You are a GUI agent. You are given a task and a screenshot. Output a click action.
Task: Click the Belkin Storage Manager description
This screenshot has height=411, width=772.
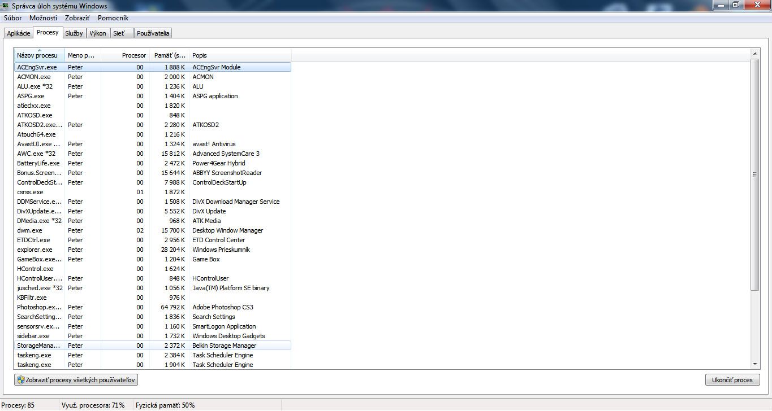click(x=224, y=346)
